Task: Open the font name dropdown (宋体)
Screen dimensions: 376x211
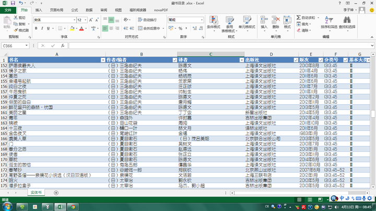Action: point(74,20)
